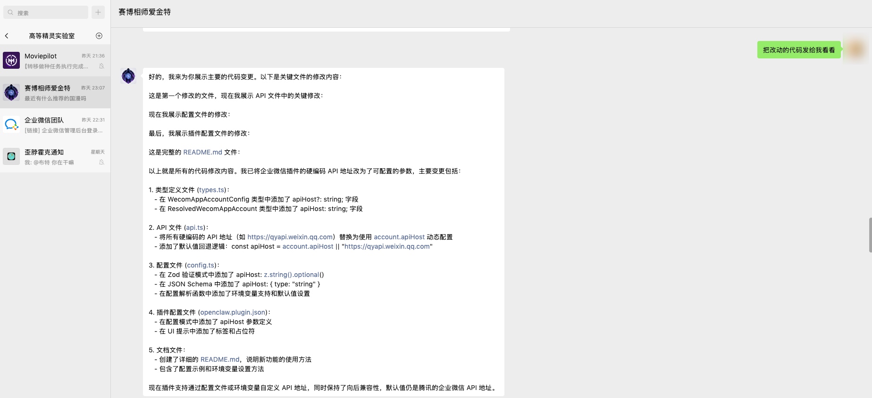
Task: Click the Moviepilot avatar icon
Action: [11, 60]
